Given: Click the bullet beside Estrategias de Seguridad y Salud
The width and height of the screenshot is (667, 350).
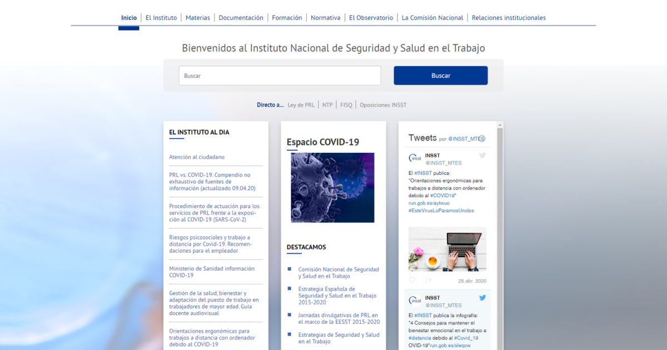Looking at the screenshot, I should [x=289, y=335].
